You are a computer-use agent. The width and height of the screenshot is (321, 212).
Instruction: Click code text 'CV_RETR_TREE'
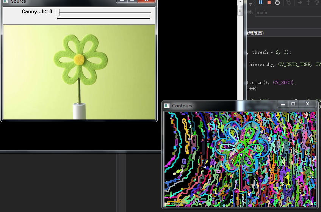tap(295, 64)
